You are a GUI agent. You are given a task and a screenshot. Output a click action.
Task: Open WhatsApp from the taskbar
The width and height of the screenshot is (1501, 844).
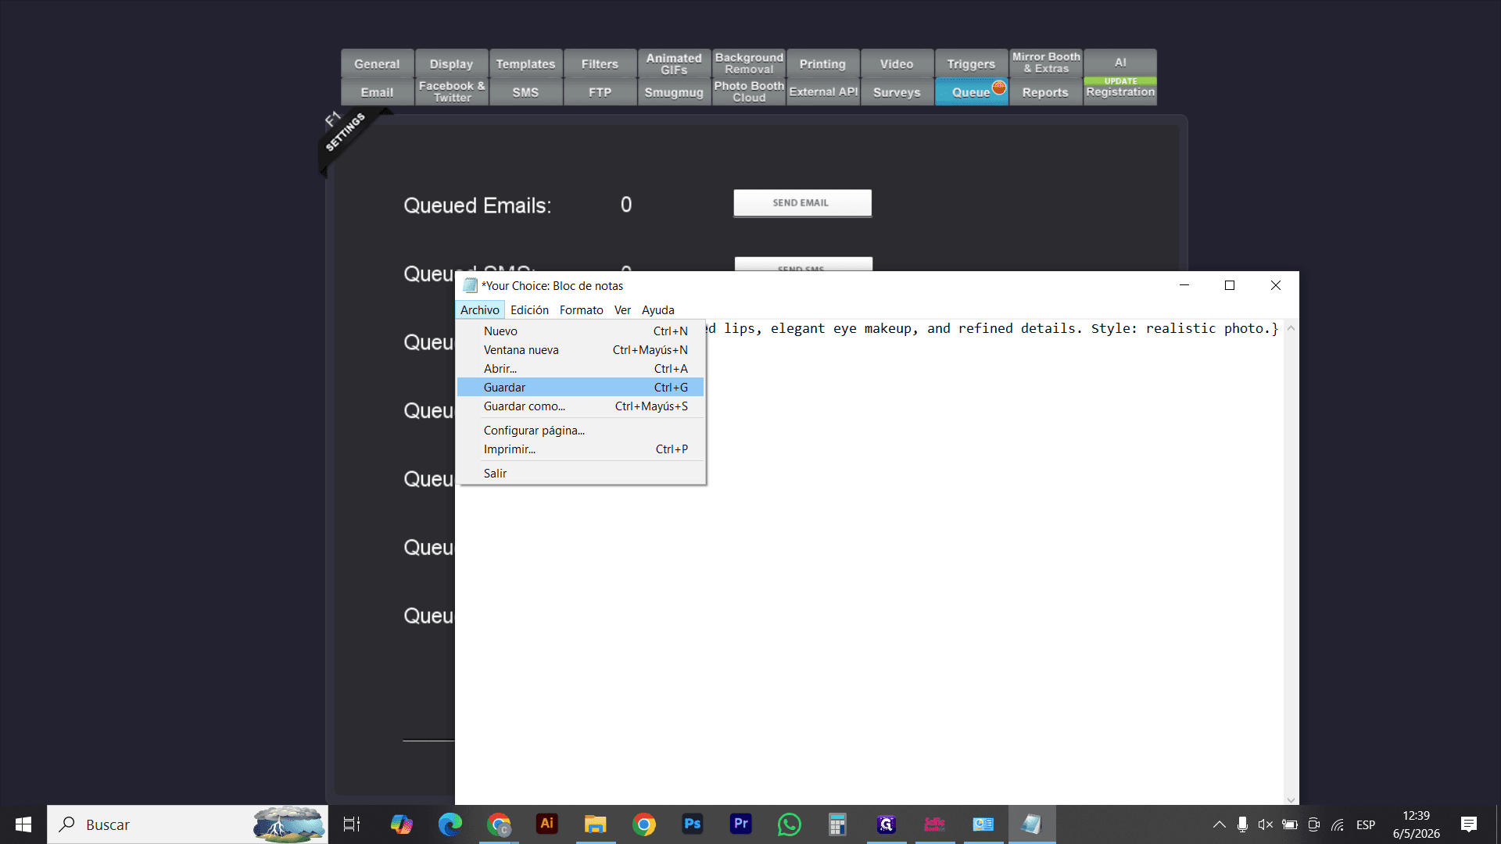[x=790, y=824]
